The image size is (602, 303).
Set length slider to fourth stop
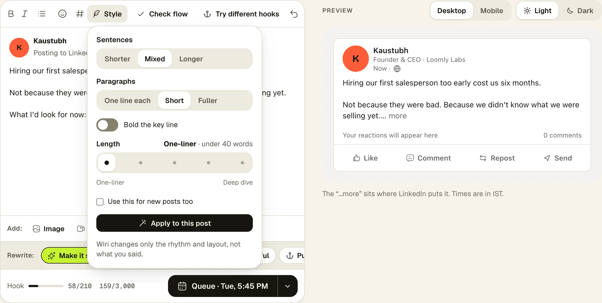pos(209,163)
